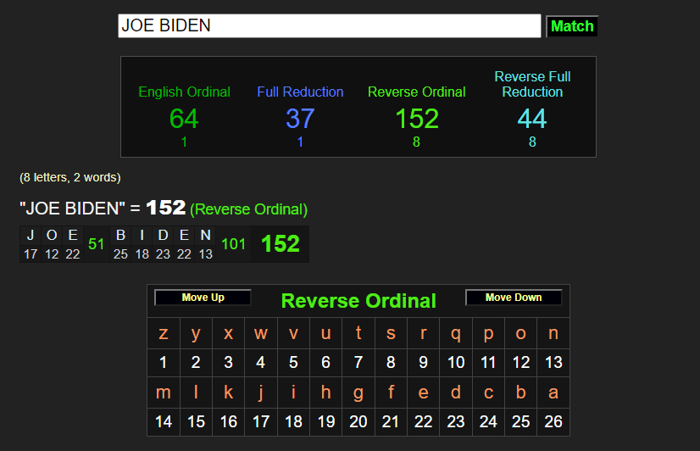Click the letter z cell in cipher chart
Viewport: 700px width, 451px height.
click(x=164, y=333)
